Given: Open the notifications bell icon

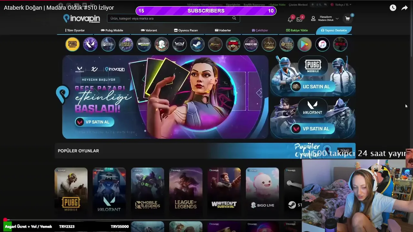Looking at the screenshot, I should click(290, 19).
